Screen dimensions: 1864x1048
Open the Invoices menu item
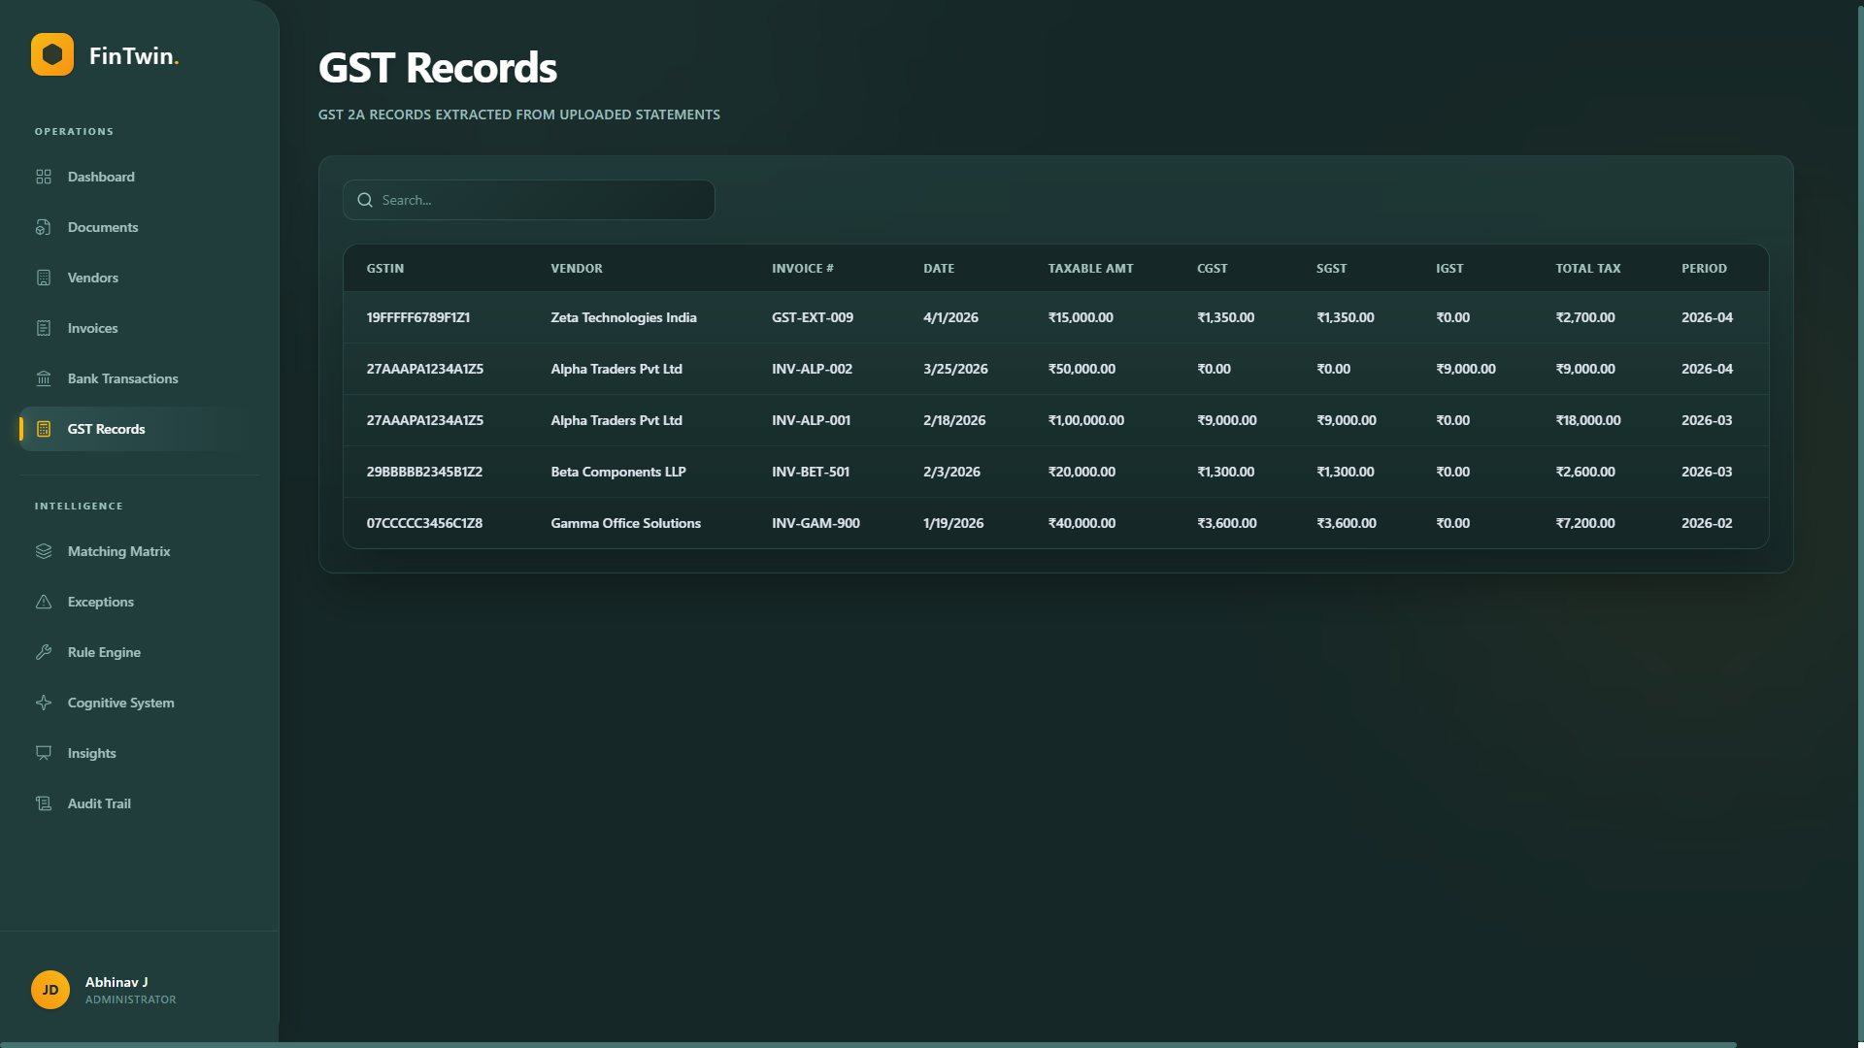(x=92, y=328)
